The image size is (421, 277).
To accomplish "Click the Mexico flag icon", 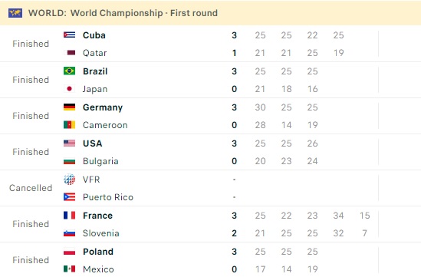I will (69, 269).
